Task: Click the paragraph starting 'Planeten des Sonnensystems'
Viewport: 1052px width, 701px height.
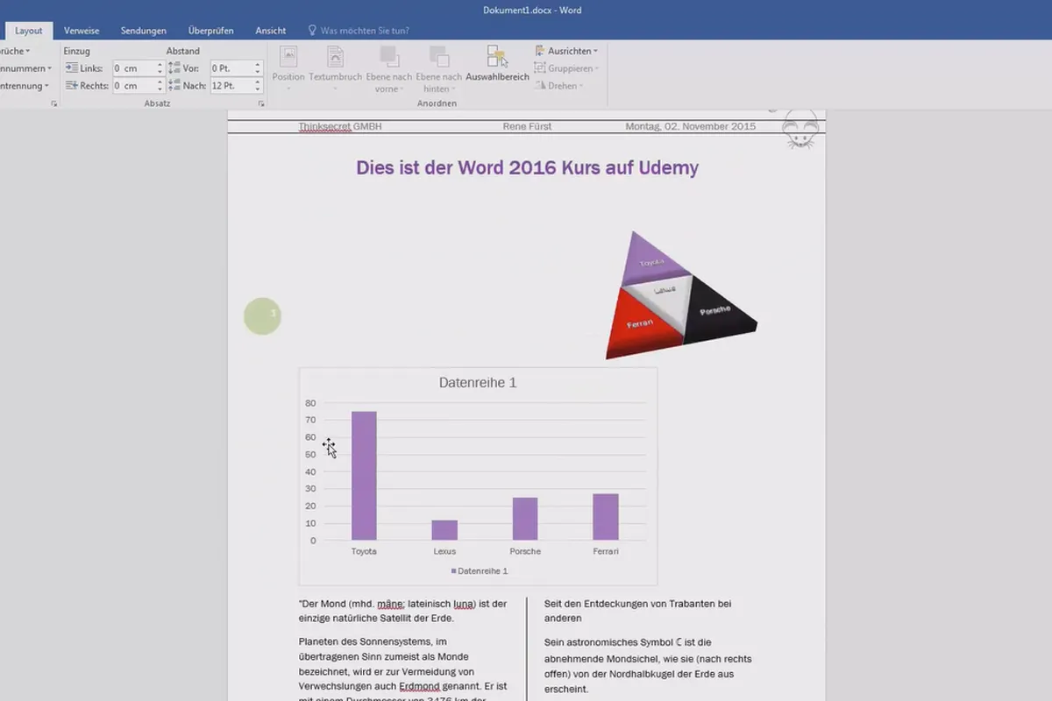Action: coord(402,670)
